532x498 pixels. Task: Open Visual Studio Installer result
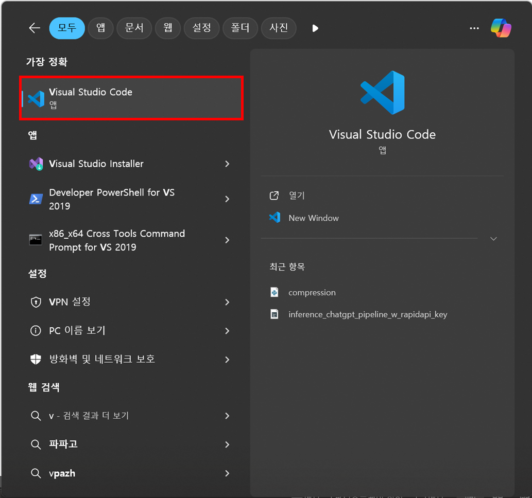point(96,164)
